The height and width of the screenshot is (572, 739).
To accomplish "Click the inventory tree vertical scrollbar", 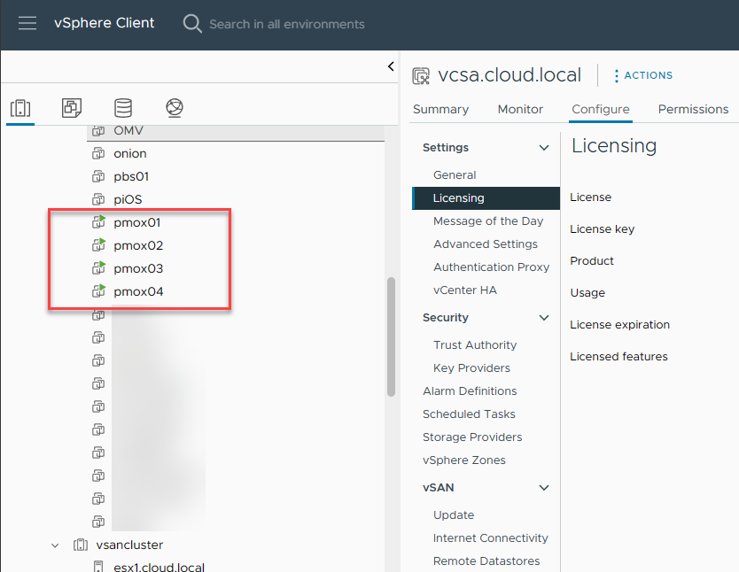I will coord(391,336).
